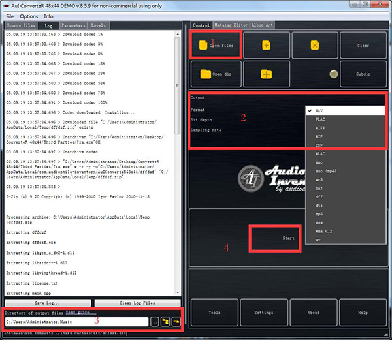Save the log with Save Log...
Viewport: 392px width, 340px height.
[x=48, y=303]
